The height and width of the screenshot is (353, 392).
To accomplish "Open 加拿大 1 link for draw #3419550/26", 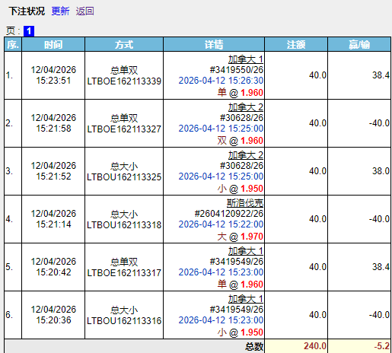I will coord(246,59).
